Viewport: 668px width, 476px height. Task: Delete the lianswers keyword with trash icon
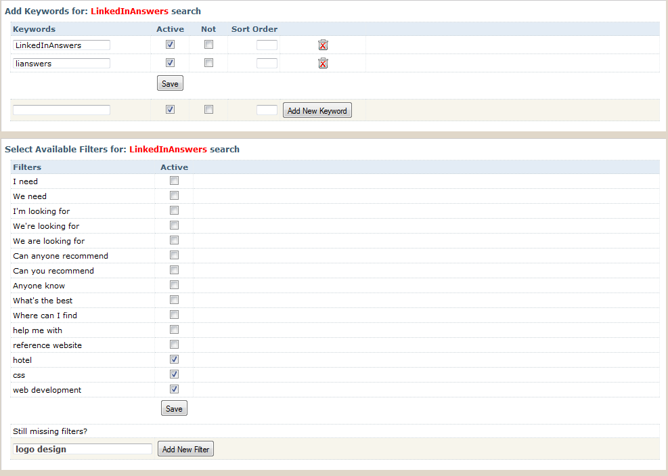tap(323, 63)
